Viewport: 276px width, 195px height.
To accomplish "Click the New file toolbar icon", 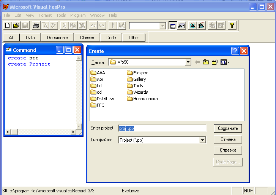I will point(7,26).
